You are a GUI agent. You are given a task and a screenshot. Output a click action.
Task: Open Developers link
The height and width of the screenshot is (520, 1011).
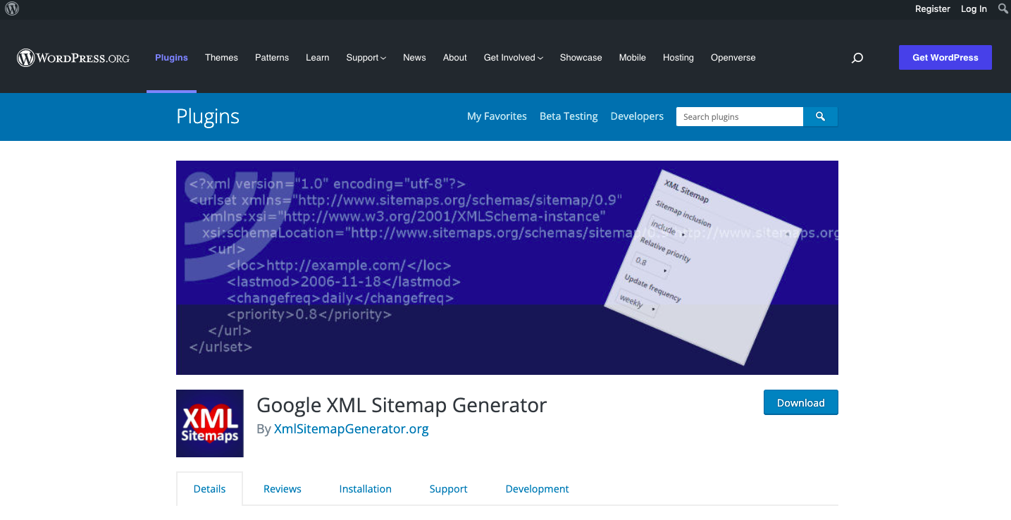point(637,116)
